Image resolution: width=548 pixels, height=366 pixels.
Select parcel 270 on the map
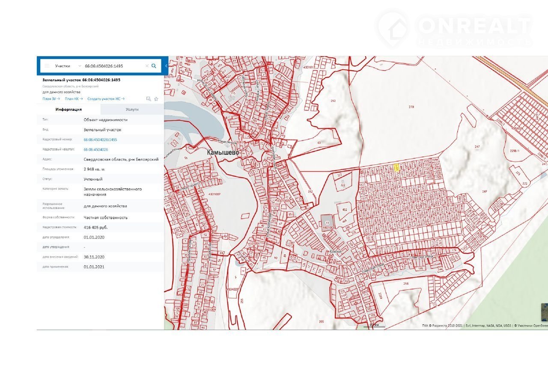[411, 107]
